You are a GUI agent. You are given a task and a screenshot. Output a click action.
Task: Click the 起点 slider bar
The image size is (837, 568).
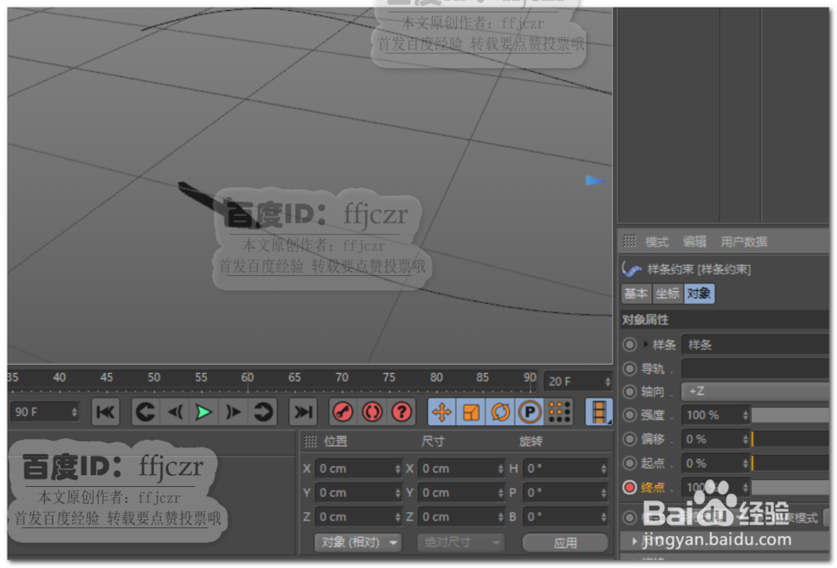(790, 463)
